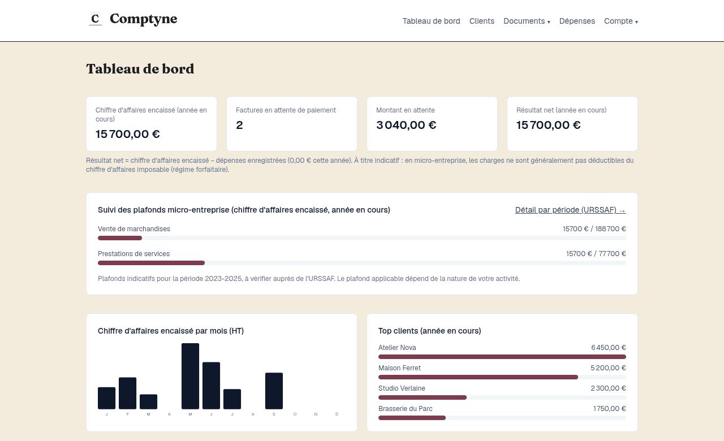Expand the Compte dropdown menu
724x441 pixels.
click(621, 21)
